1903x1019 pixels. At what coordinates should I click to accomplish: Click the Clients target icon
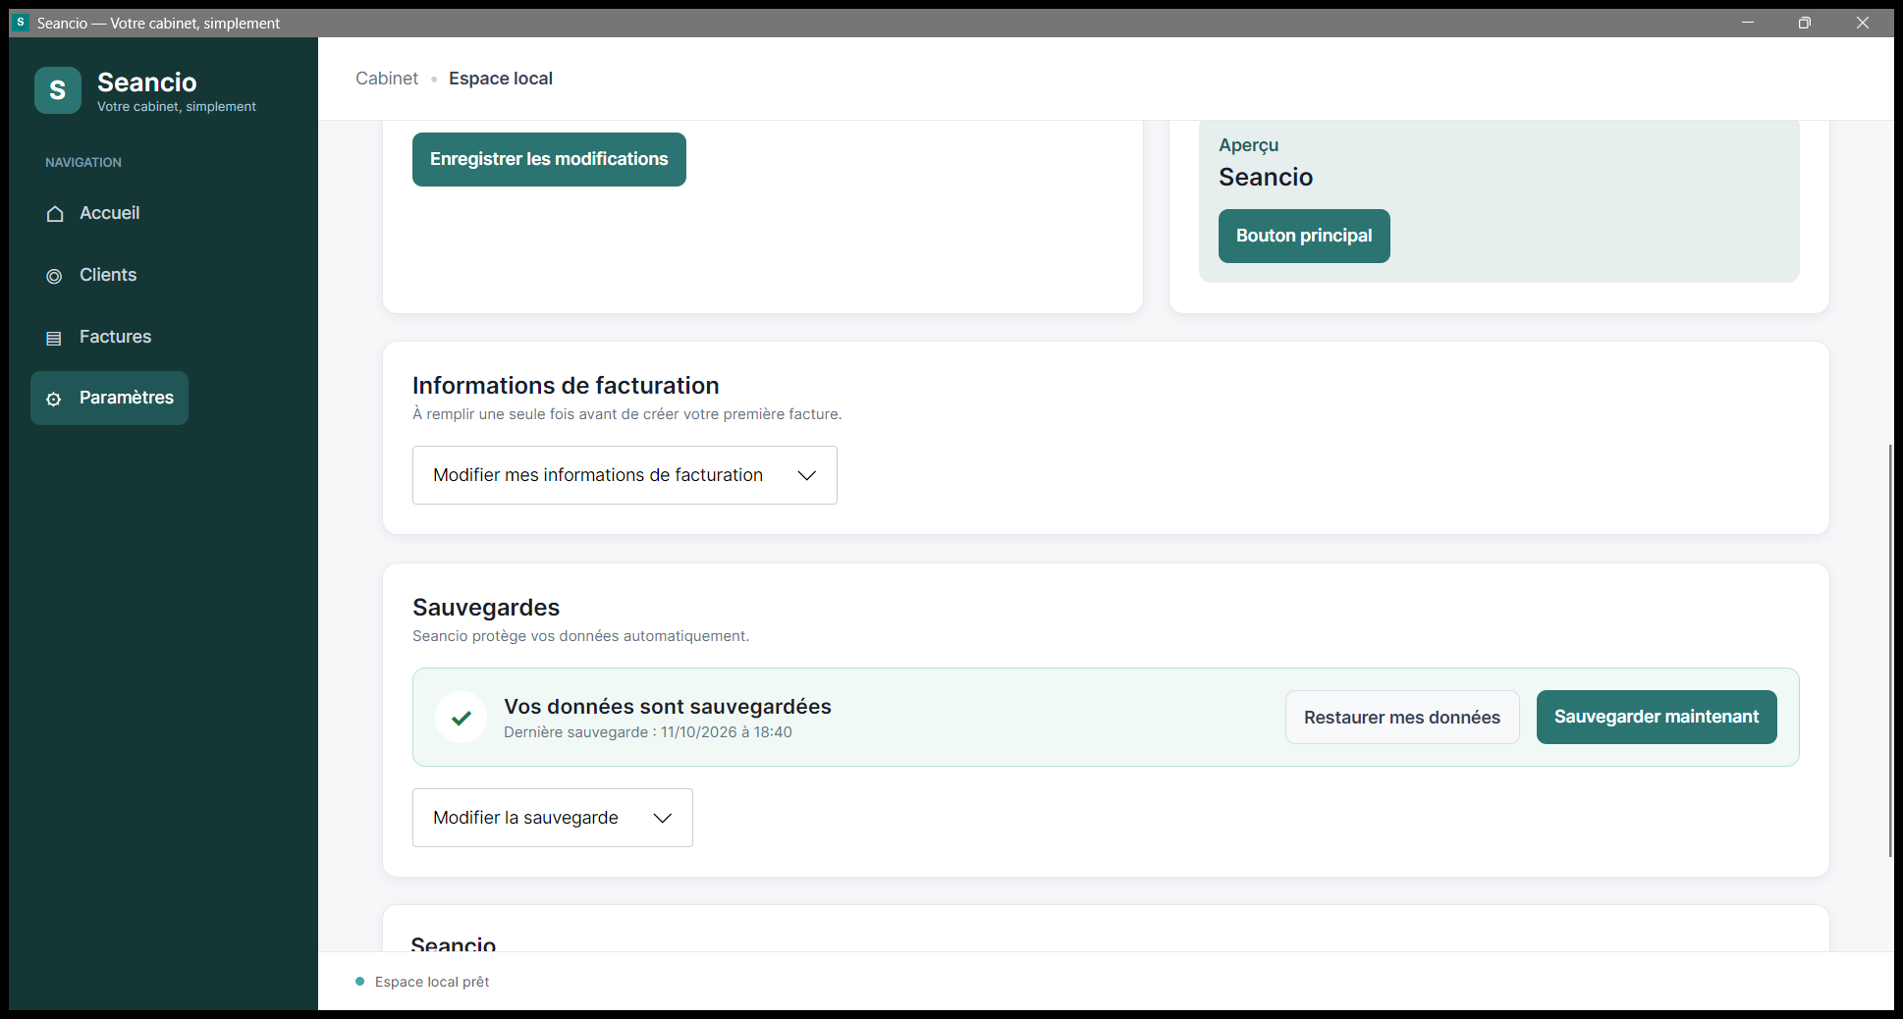coord(54,277)
